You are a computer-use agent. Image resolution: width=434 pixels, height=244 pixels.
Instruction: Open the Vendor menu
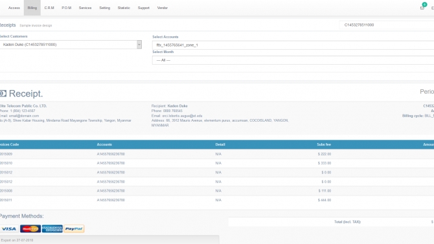[x=163, y=8]
